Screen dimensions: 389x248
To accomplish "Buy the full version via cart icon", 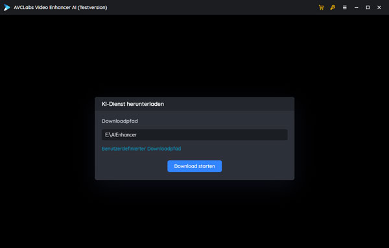I will [x=322, y=7].
